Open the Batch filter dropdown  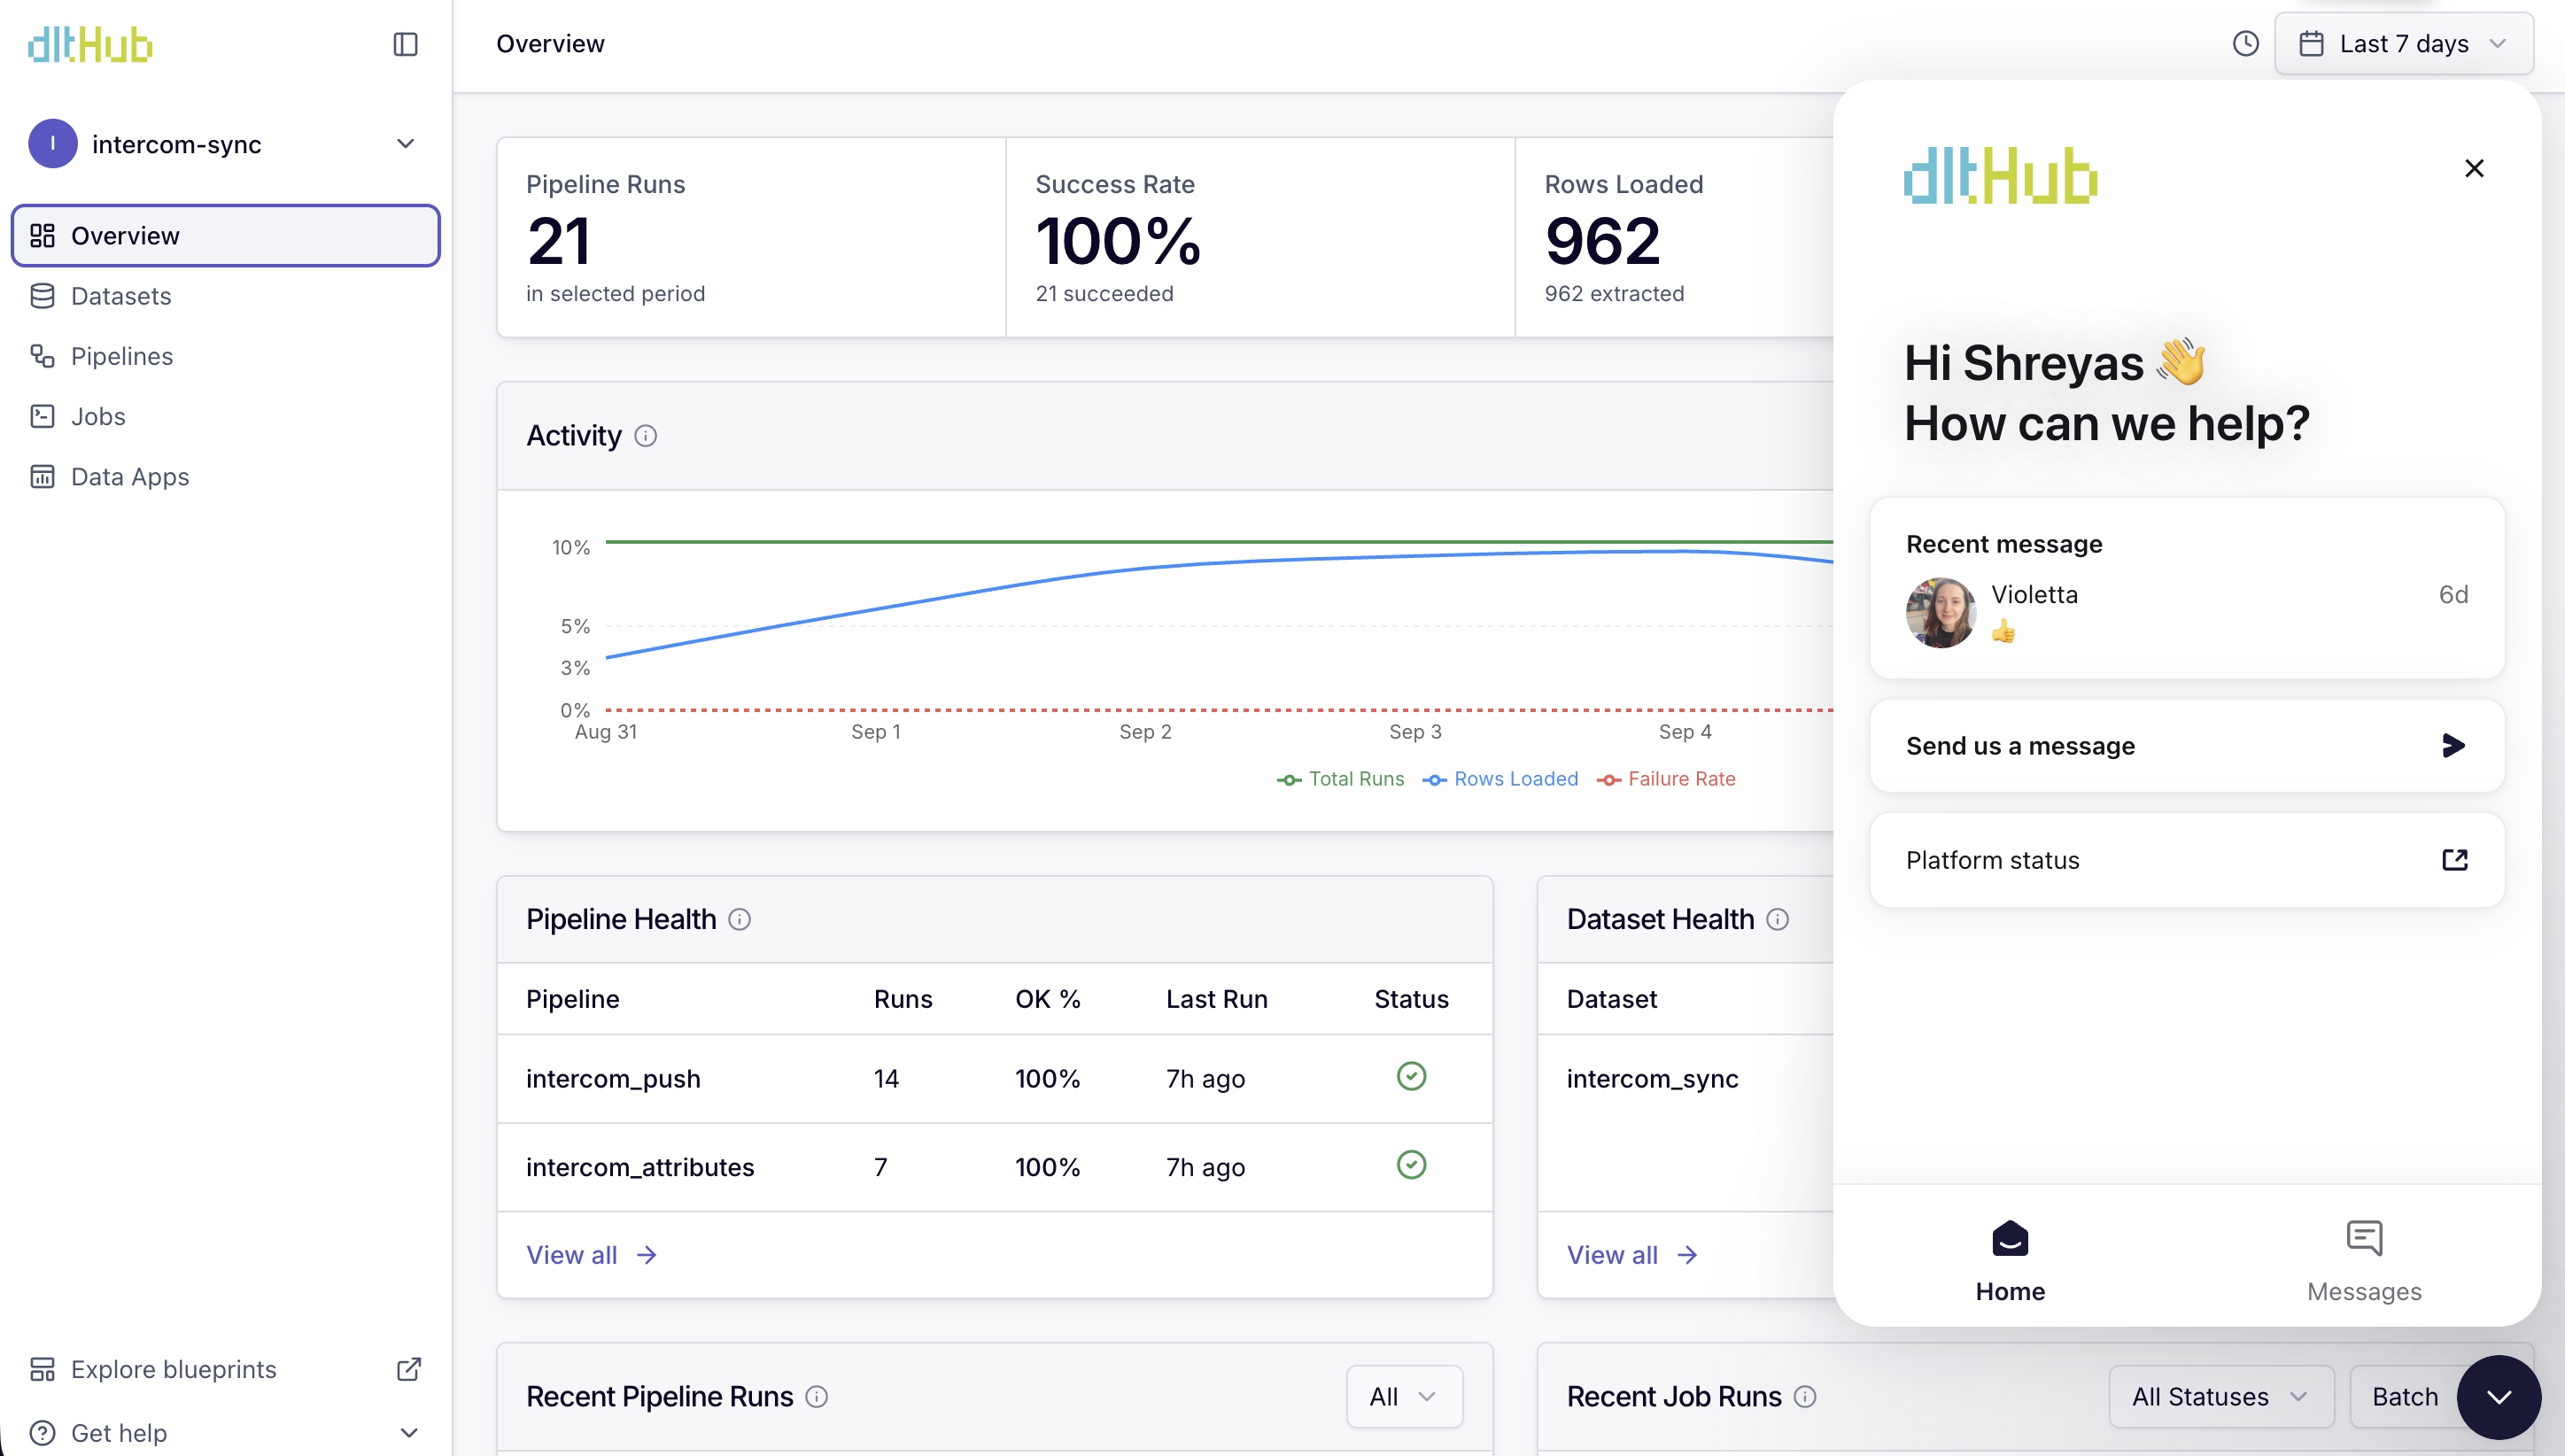[x=2405, y=1397]
